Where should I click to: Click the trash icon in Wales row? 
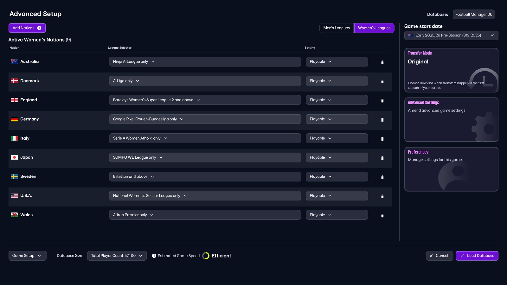coord(382,216)
